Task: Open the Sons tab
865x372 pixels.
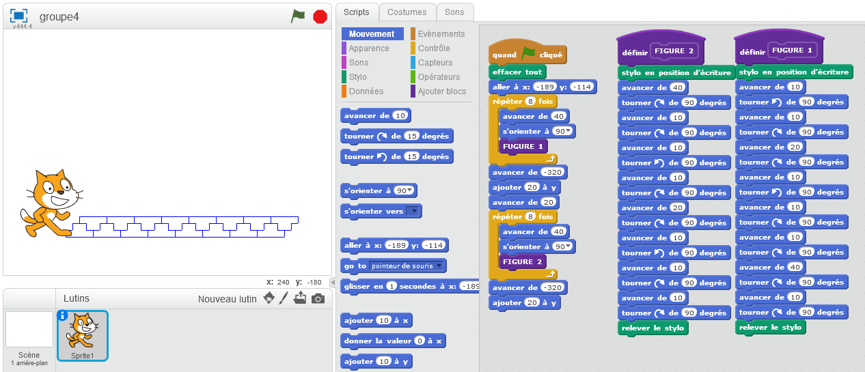Action: point(454,12)
